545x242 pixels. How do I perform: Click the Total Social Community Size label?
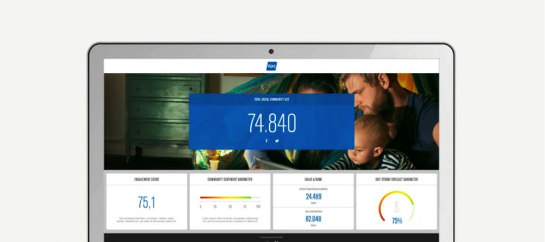click(x=271, y=99)
